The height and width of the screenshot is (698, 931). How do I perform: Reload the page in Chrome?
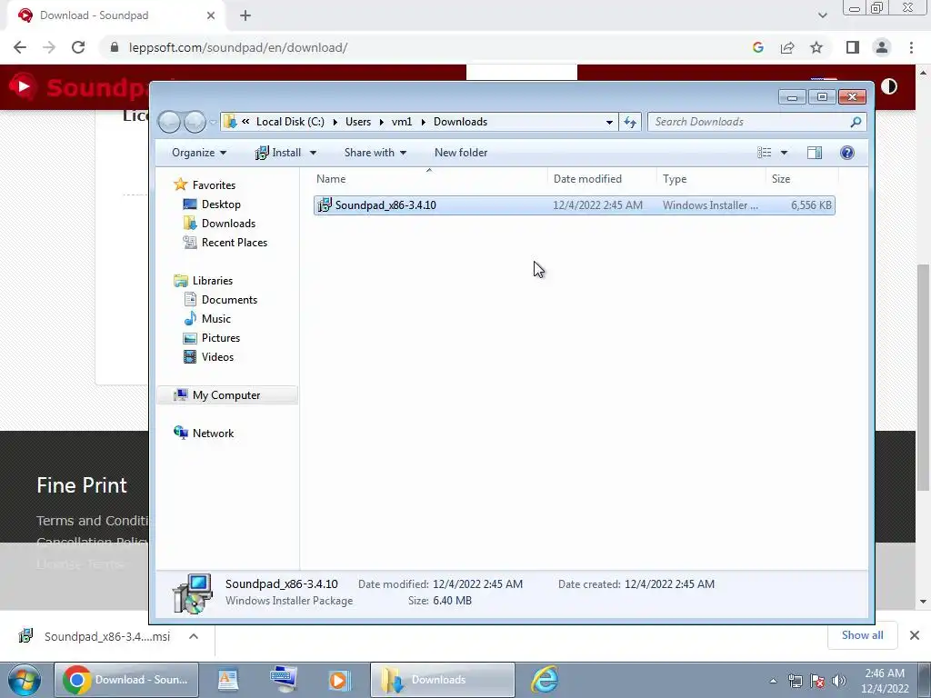[x=78, y=47]
